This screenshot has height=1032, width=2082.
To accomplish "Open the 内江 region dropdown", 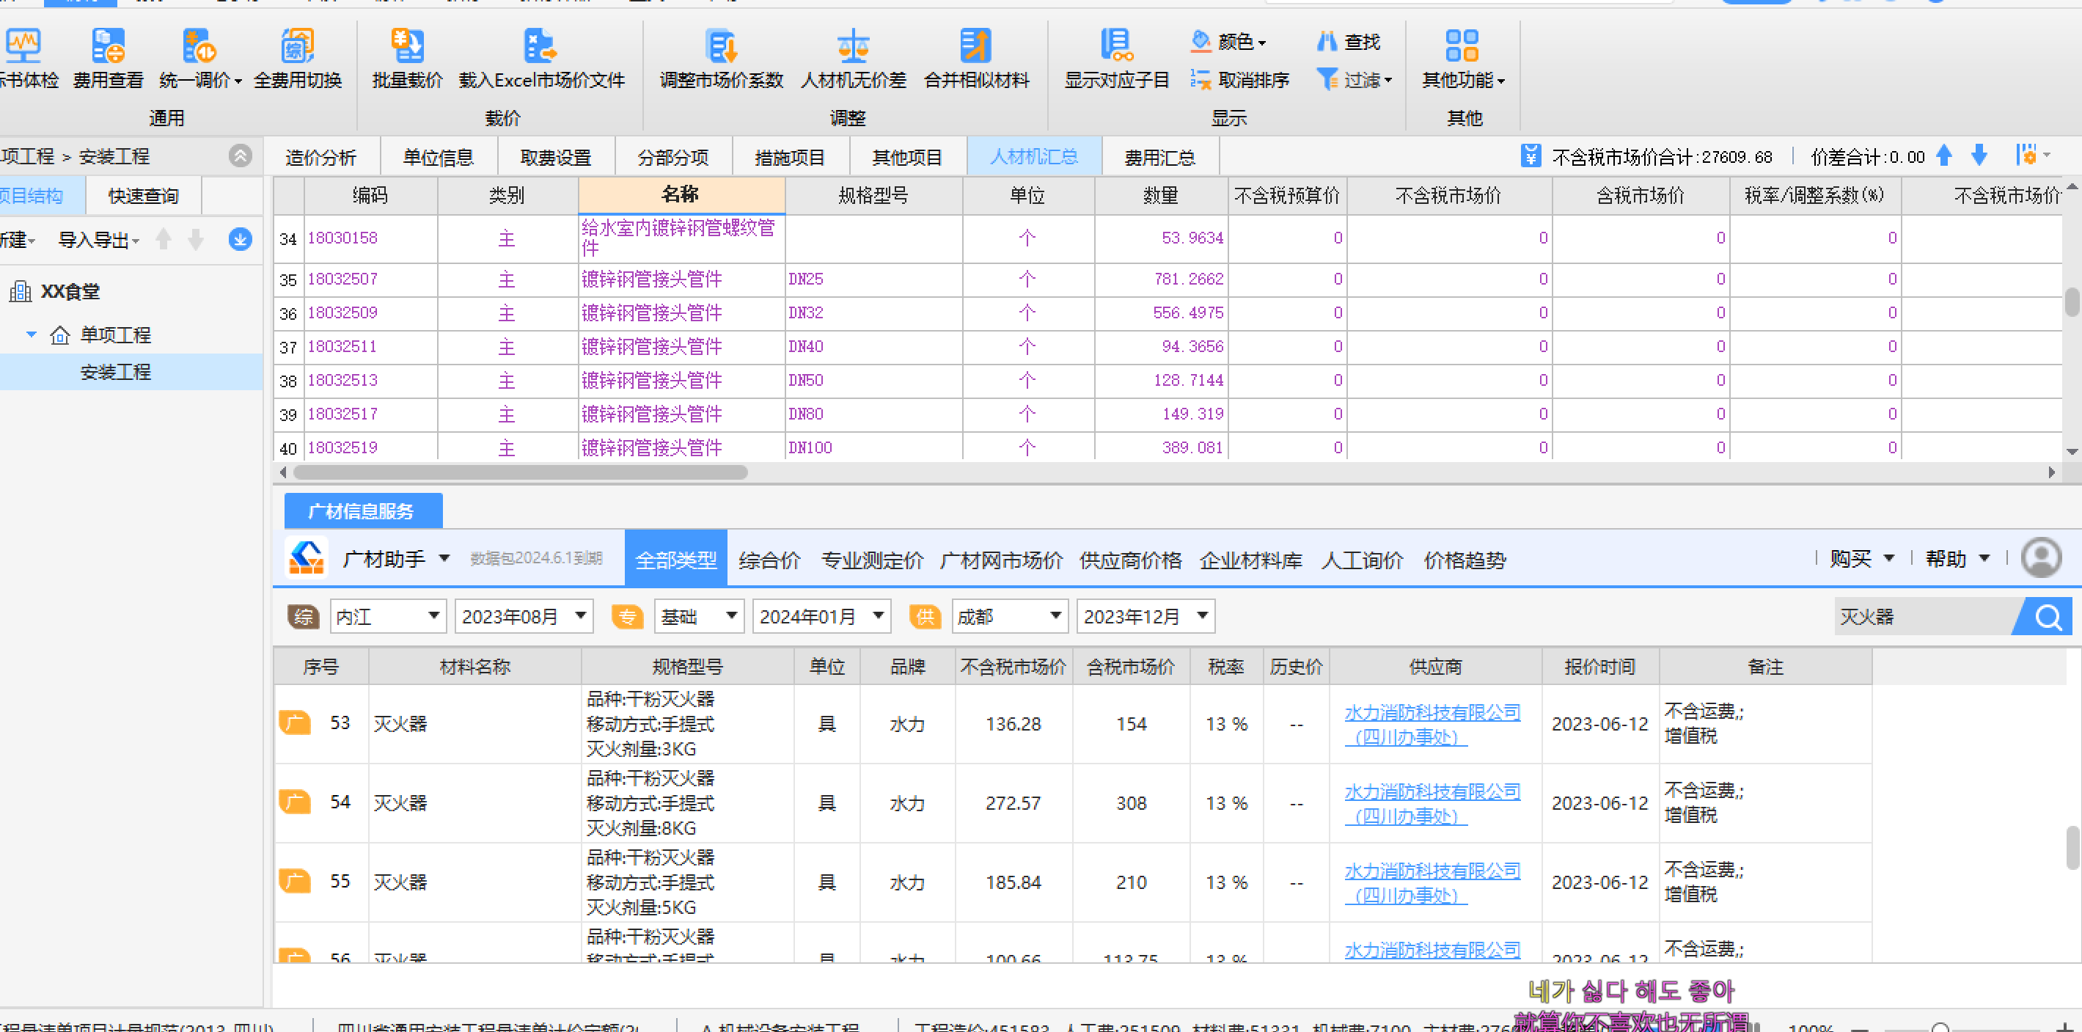I will click(x=388, y=616).
